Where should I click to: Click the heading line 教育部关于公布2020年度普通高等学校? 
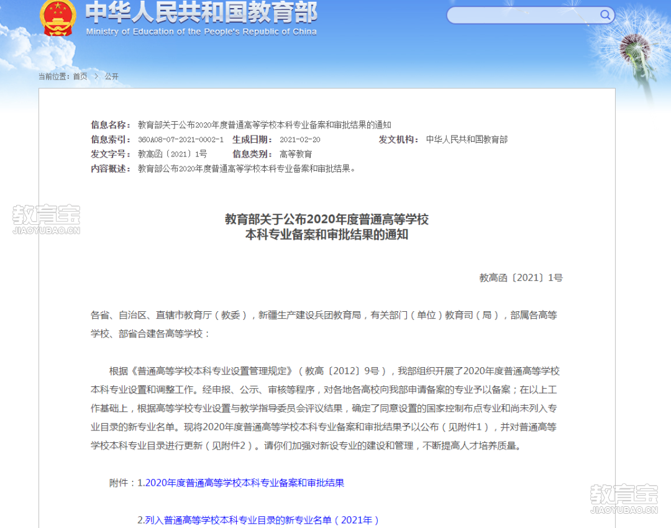coord(327,219)
